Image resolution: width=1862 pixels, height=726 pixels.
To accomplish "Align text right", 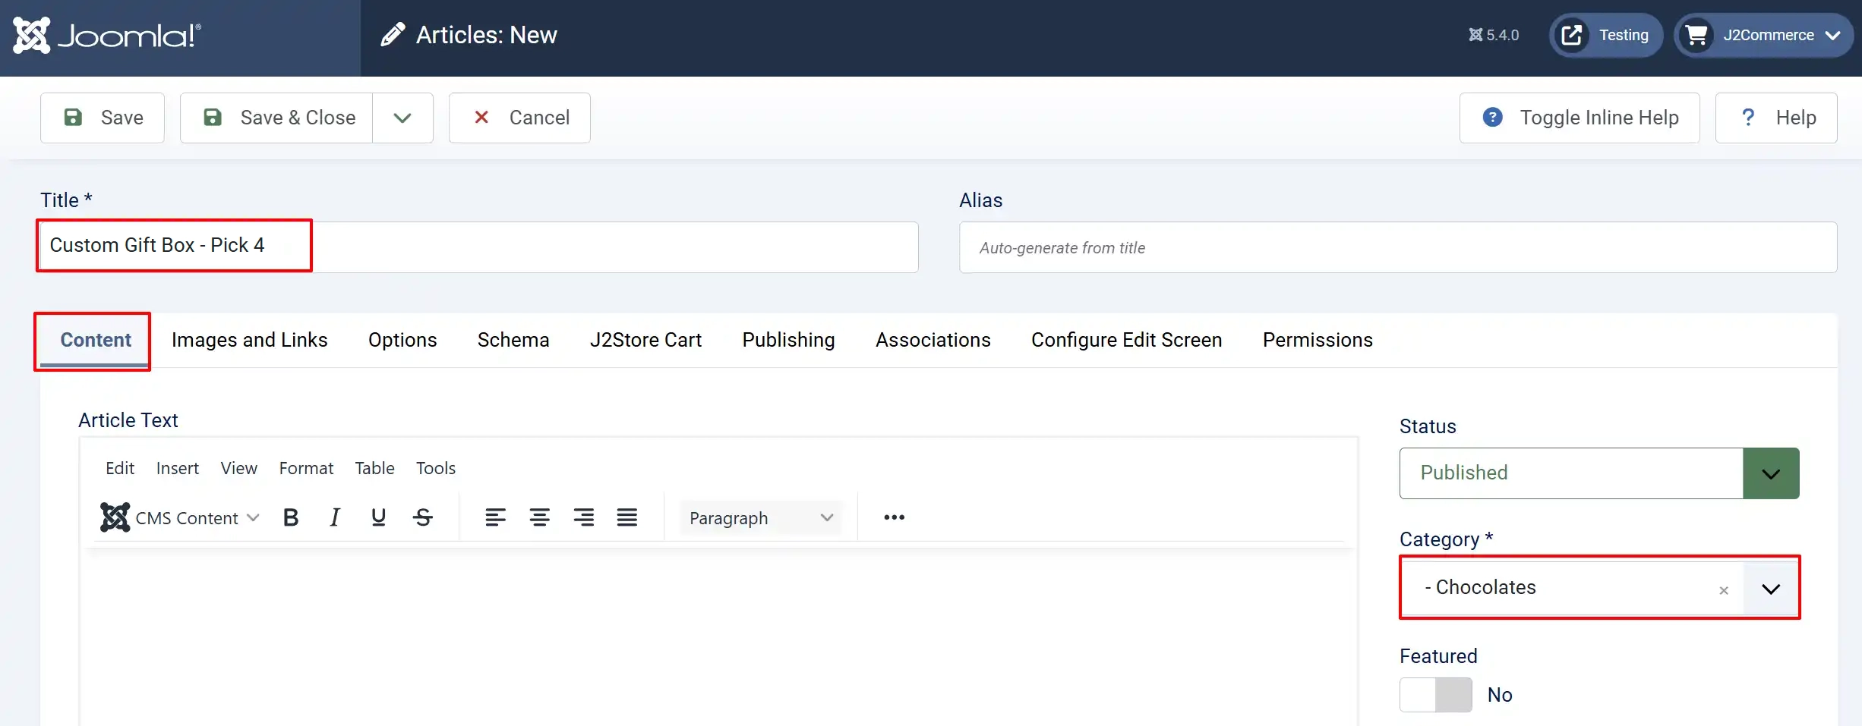I will [583, 517].
